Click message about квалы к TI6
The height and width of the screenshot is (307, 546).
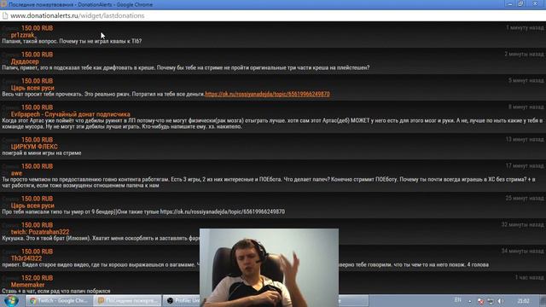click(72, 41)
